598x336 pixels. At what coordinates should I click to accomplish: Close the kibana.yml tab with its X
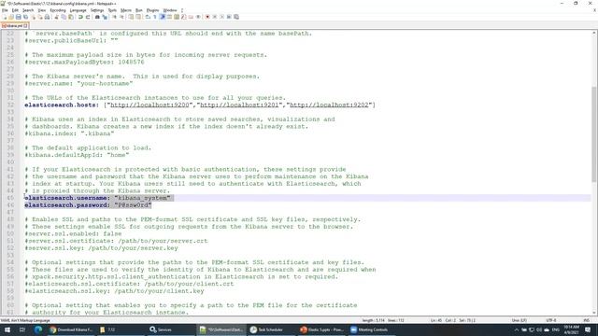point(25,26)
